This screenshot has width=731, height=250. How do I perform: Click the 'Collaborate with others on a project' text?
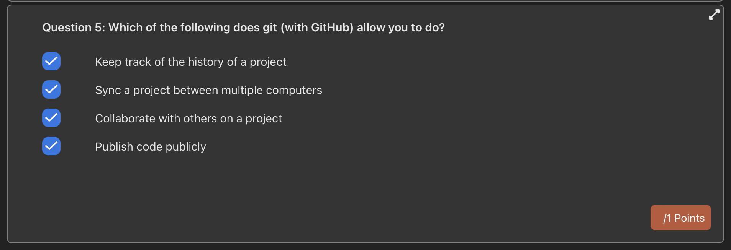[x=188, y=118]
